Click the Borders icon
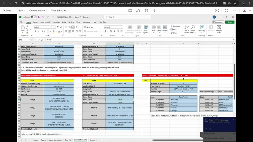This screenshot has height=142, width=253. click(x=48, y=31)
